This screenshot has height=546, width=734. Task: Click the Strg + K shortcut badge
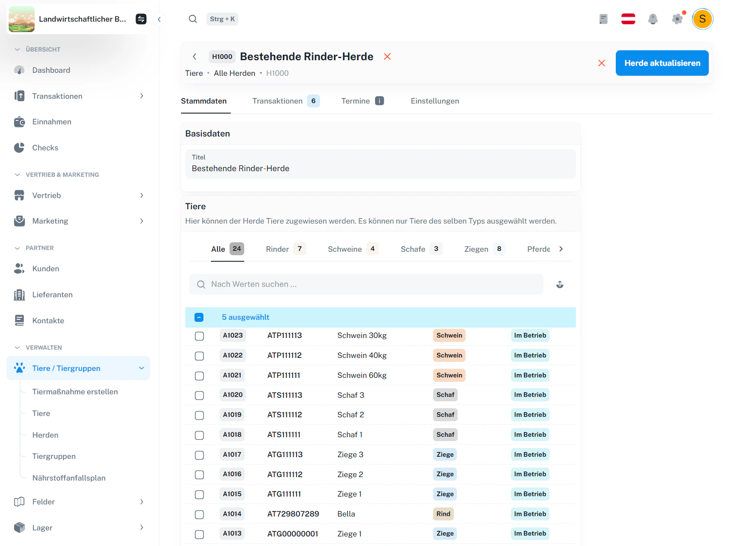pyautogui.click(x=222, y=19)
